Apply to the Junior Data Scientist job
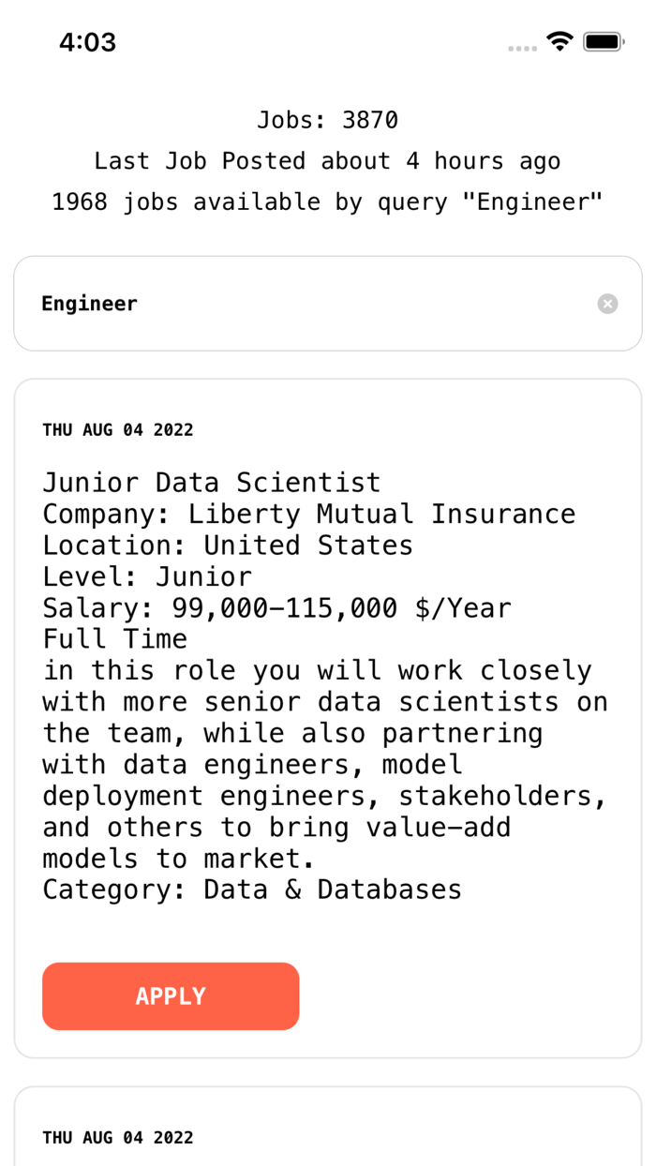The height and width of the screenshot is (1166, 656). click(x=171, y=996)
